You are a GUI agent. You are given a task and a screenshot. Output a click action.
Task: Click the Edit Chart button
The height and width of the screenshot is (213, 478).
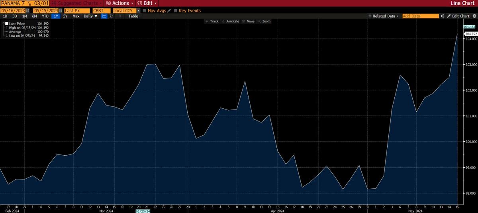pos(458,16)
